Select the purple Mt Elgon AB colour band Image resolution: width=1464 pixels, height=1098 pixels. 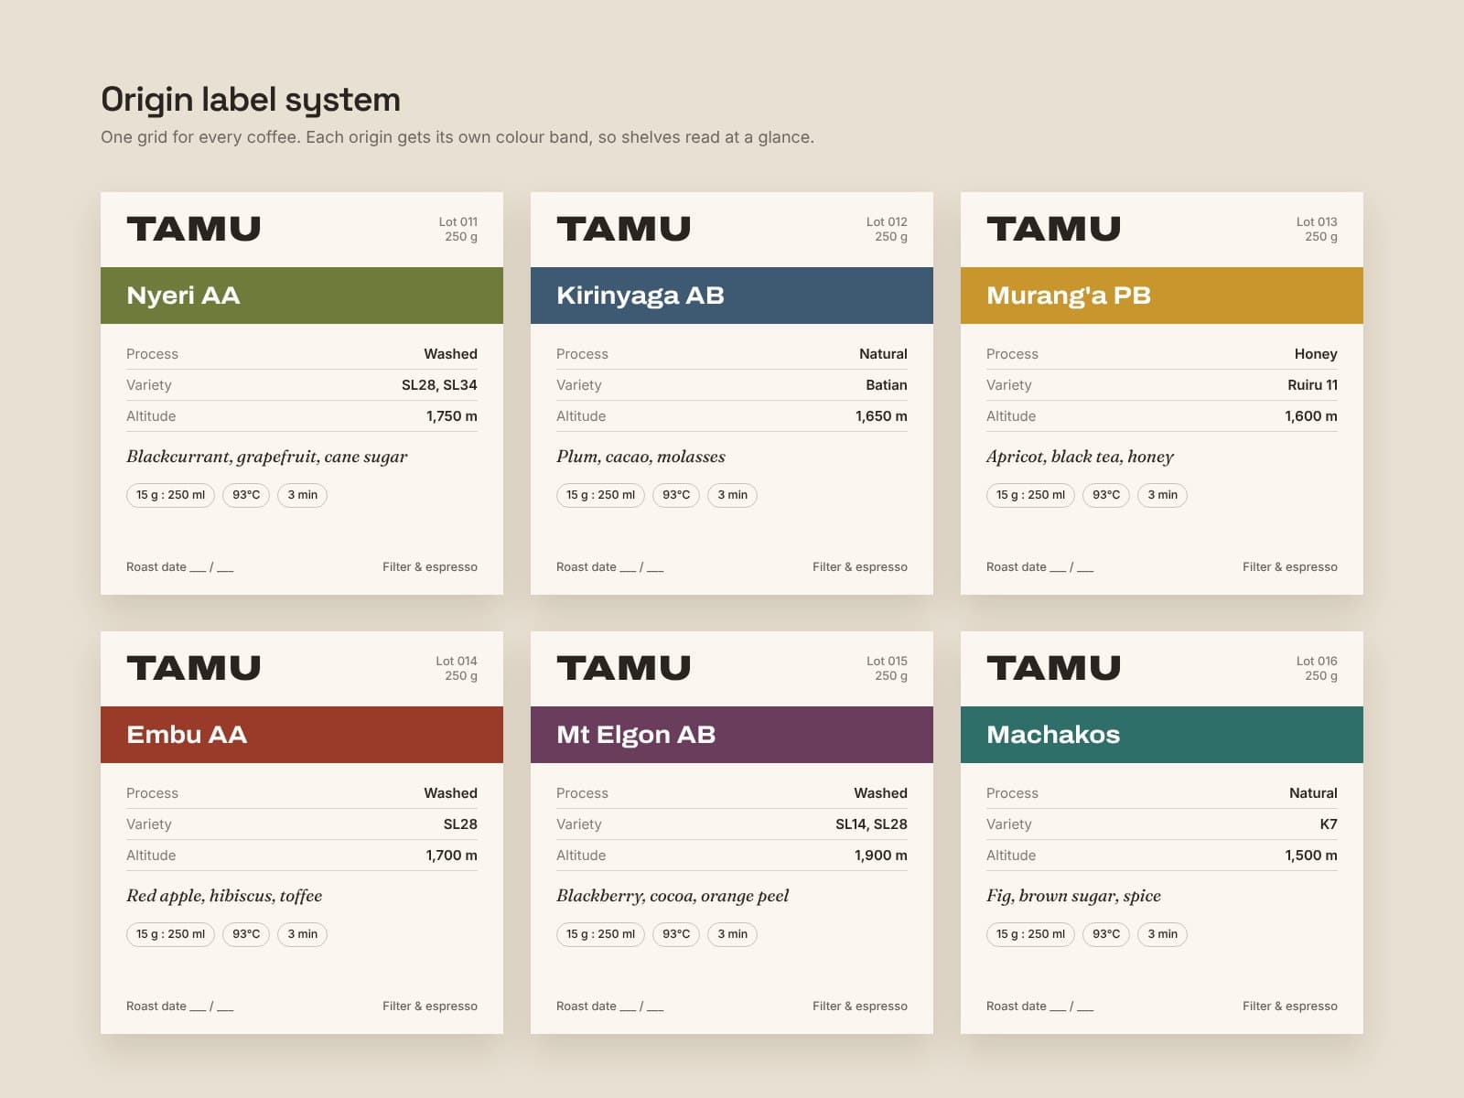pos(732,735)
